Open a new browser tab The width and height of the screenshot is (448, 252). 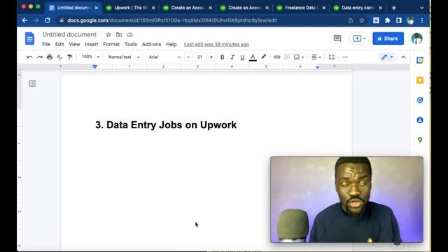[394, 8]
